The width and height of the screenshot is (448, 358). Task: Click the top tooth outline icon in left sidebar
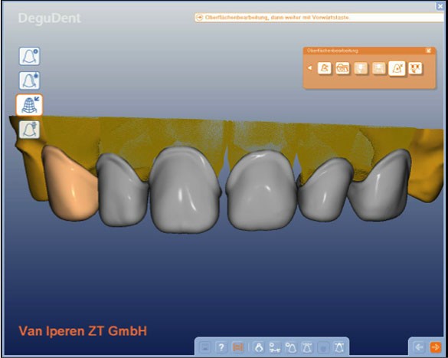(x=29, y=56)
